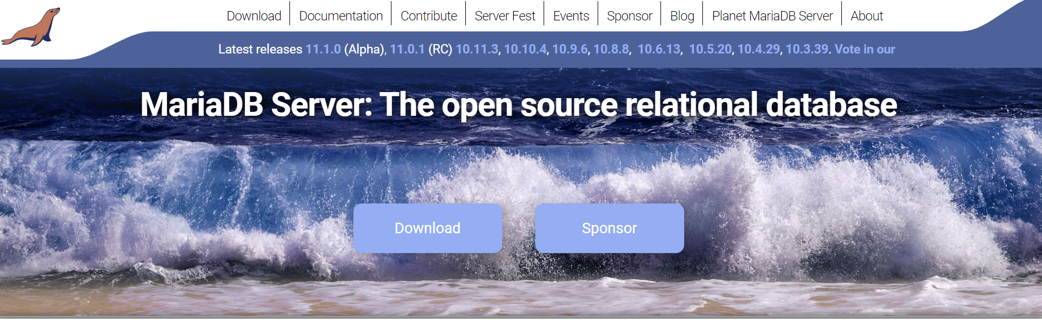Open the 10.3.39 release link

(807, 49)
